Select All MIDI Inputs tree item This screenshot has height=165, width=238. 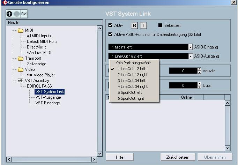coord(39,36)
